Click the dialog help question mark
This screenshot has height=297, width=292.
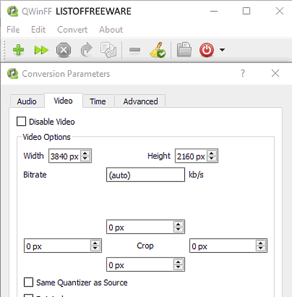point(243,73)
